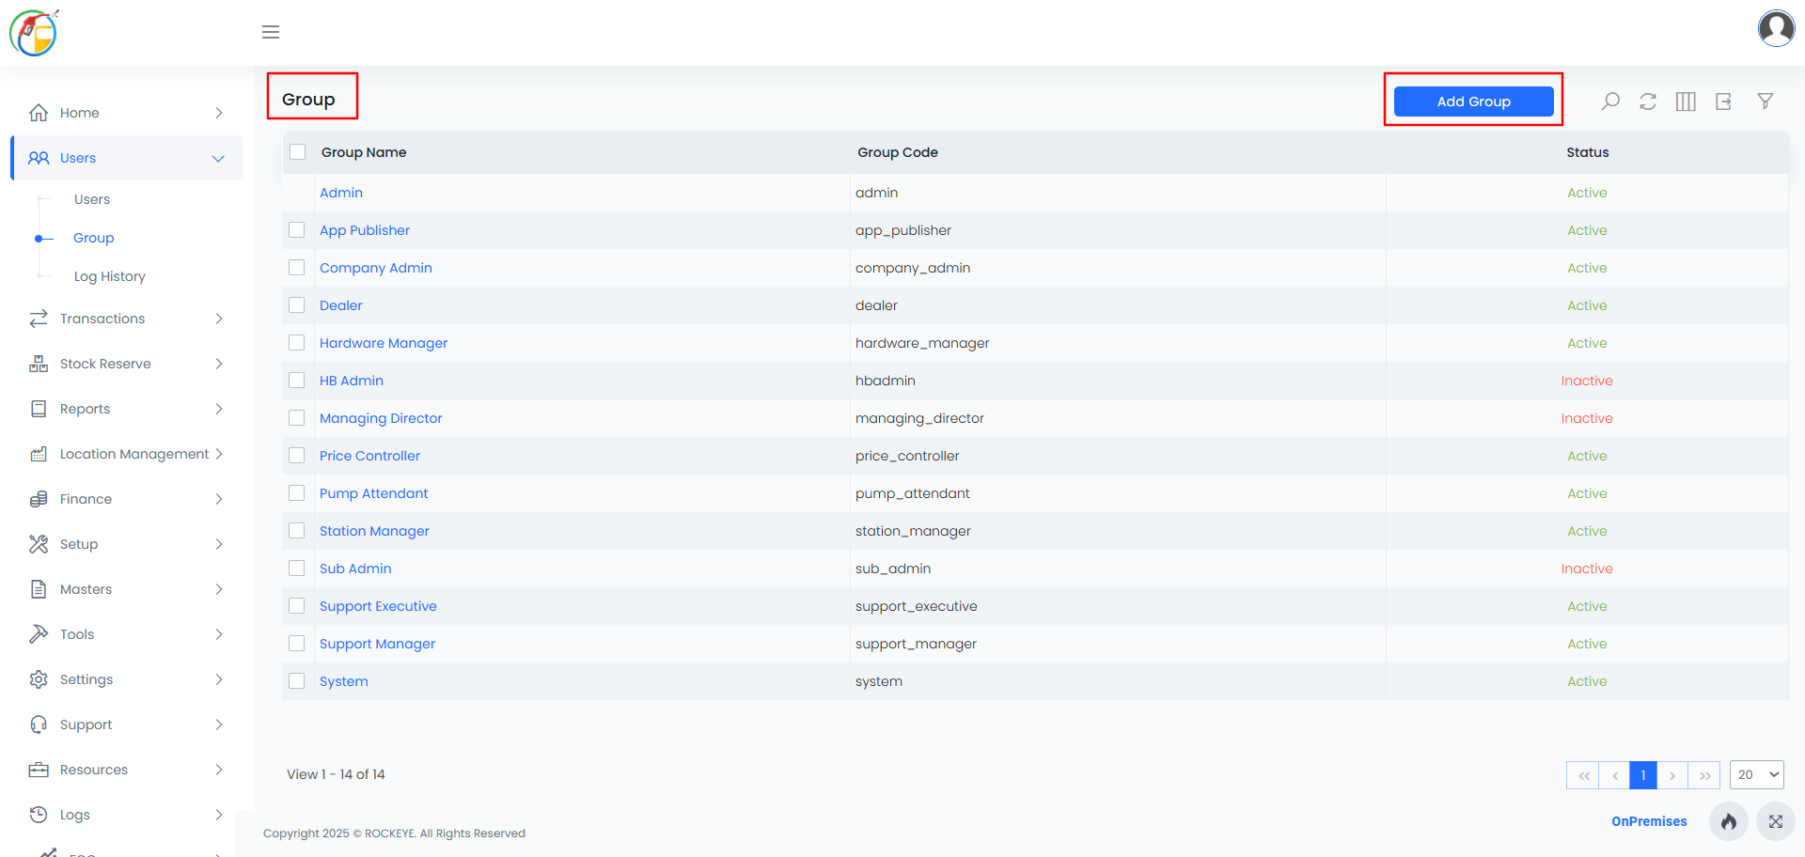Collapse the Users menu chevron
The height and width of the screenshot is (857, 1805).
pos(218,158)
